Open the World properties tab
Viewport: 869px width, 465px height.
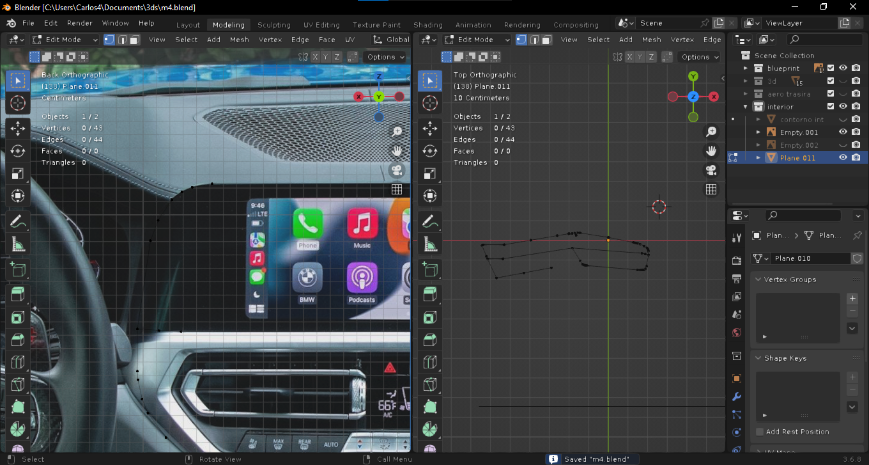click(x=737, y=333)
